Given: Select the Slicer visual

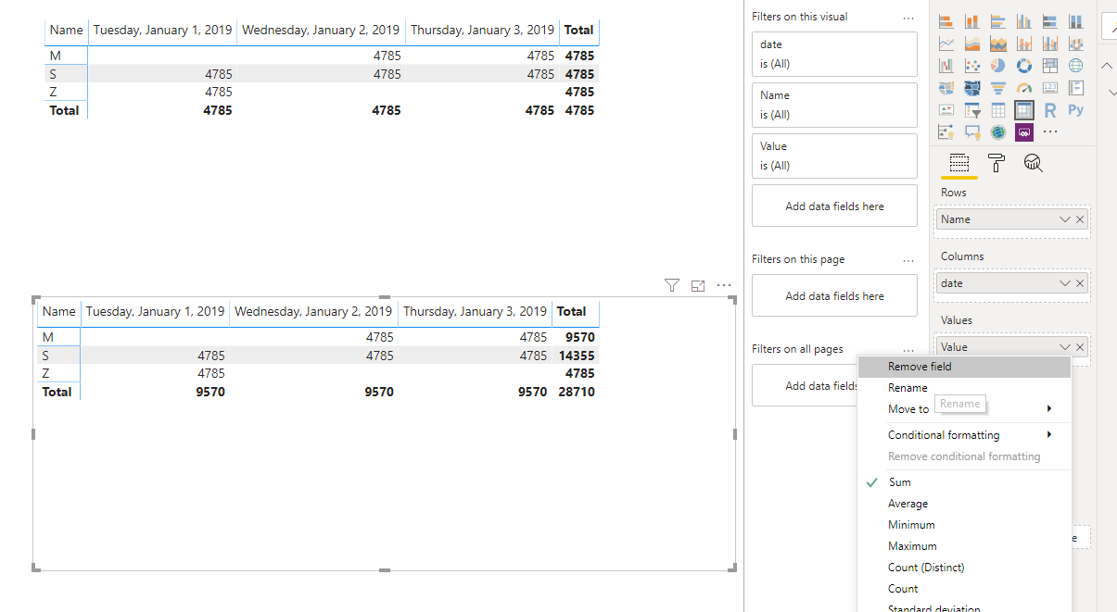Looking at the screenshot, I should click(972, 110).
